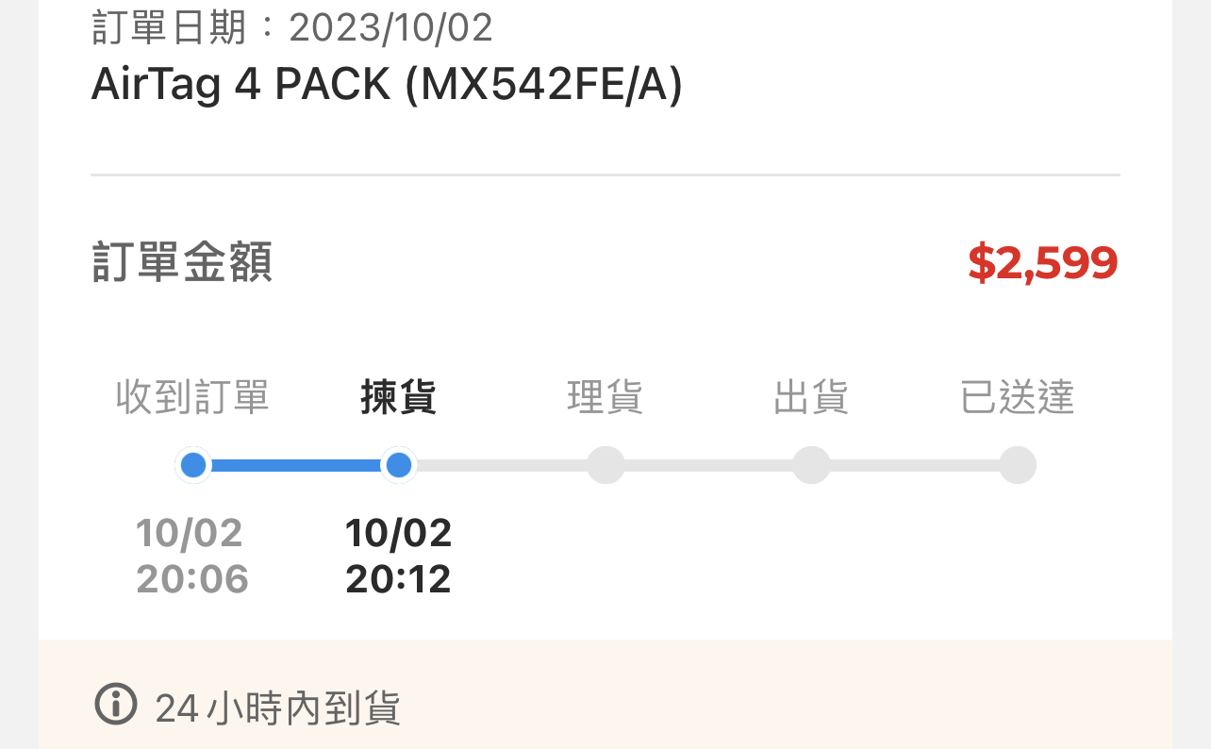
Task: Click the blue dot under 收到訂單
Action: (193, 465)
